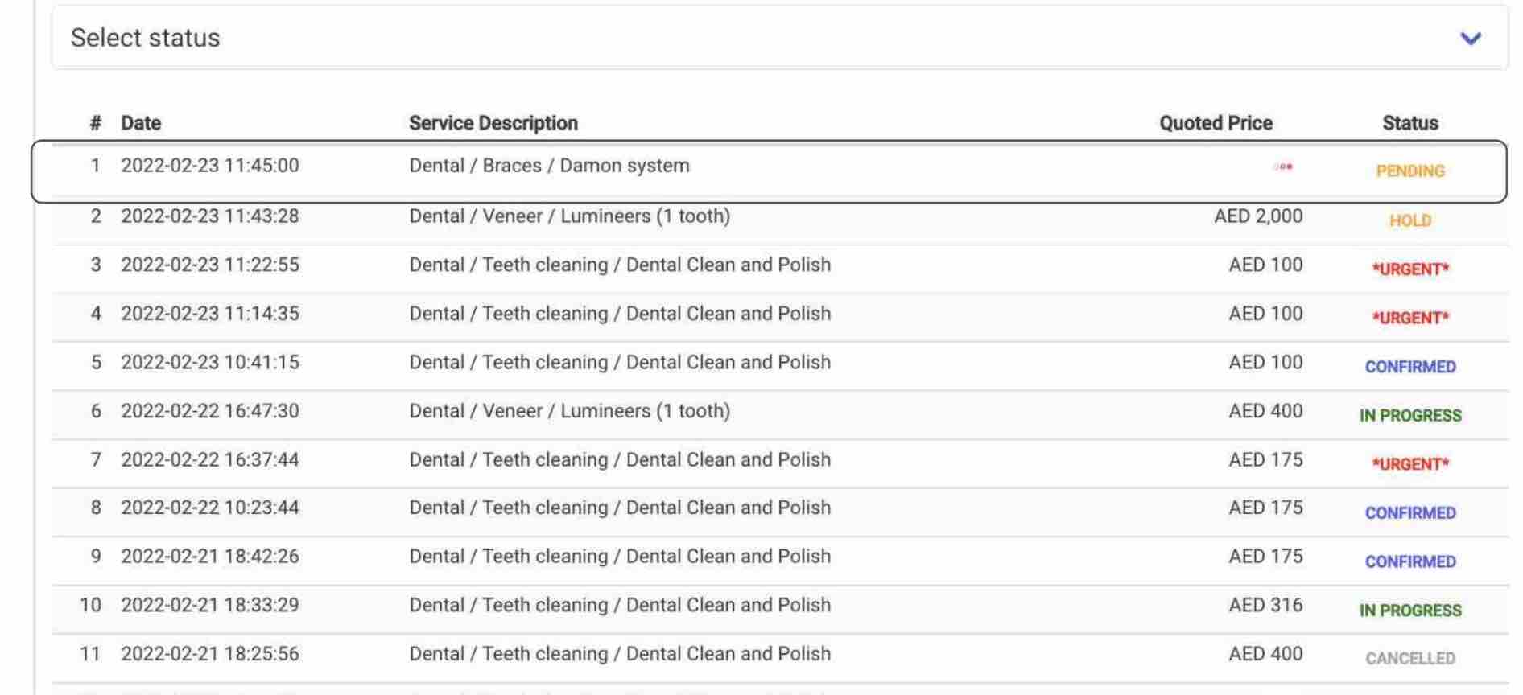Select row 9 dated 2022-02-21 18:42:26

tap(780, 561)
